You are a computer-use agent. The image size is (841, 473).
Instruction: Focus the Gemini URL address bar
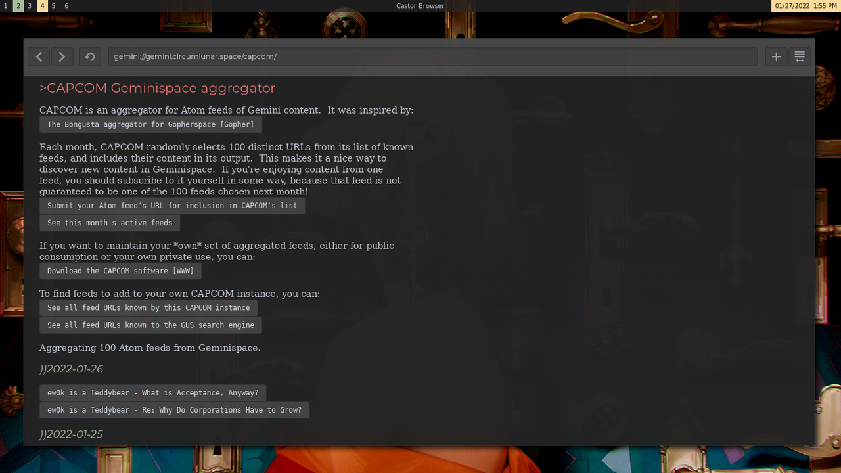point(433,56)
